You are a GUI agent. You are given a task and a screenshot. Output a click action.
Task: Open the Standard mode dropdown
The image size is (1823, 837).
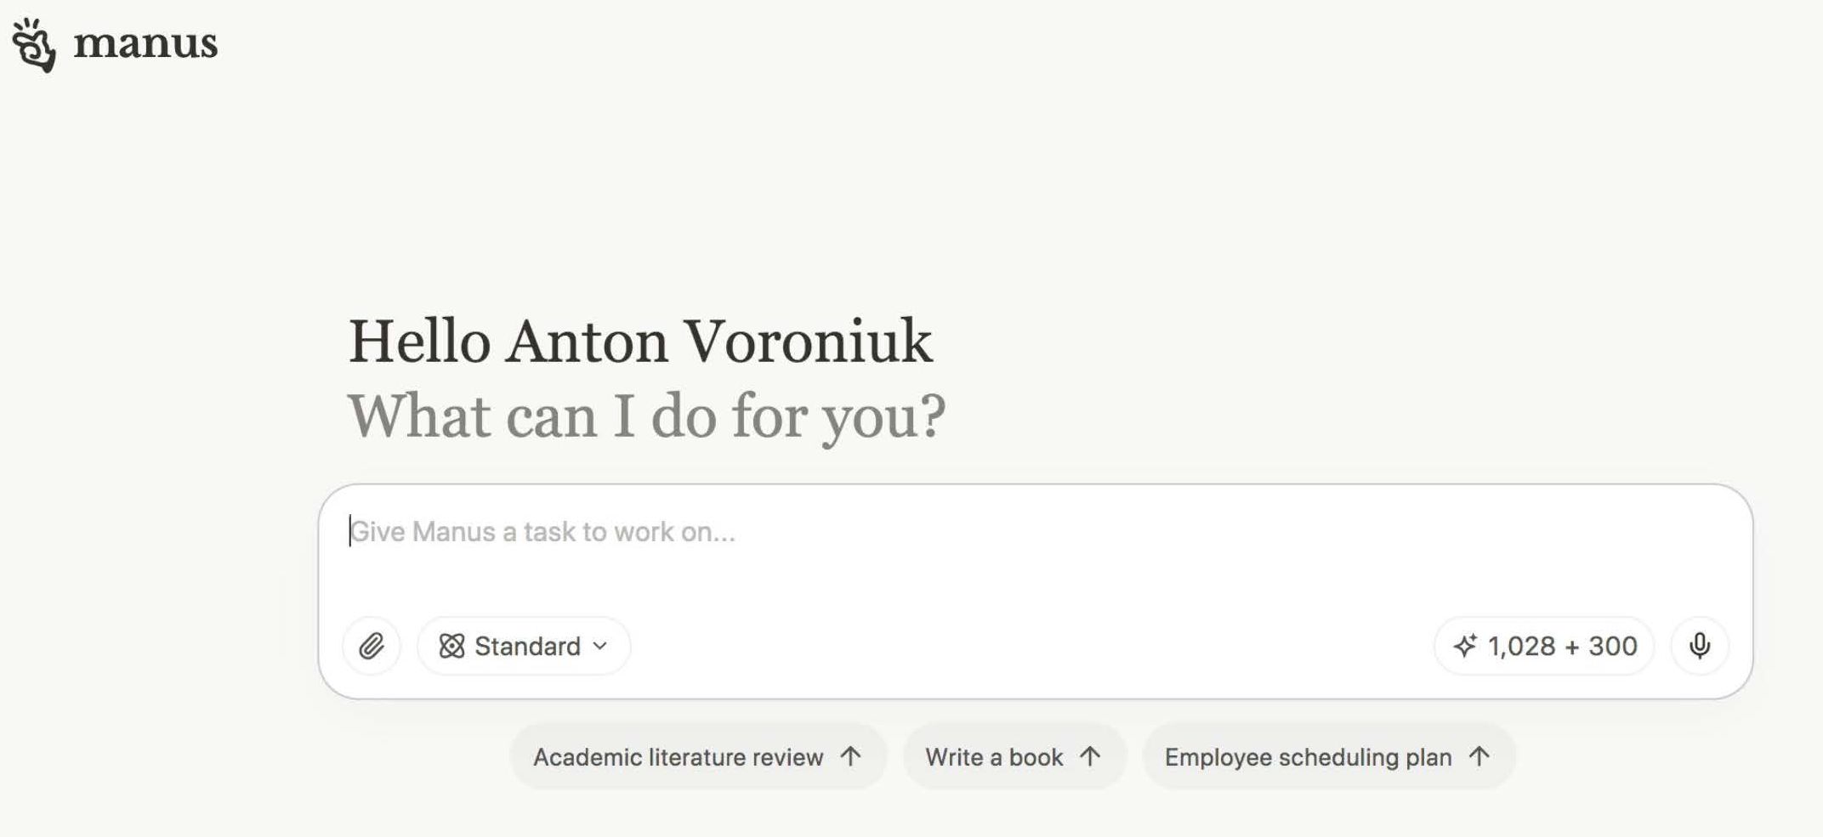point(525,647)
